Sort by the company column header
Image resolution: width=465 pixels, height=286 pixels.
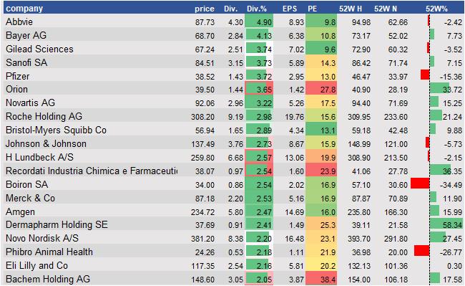[24, 9]
